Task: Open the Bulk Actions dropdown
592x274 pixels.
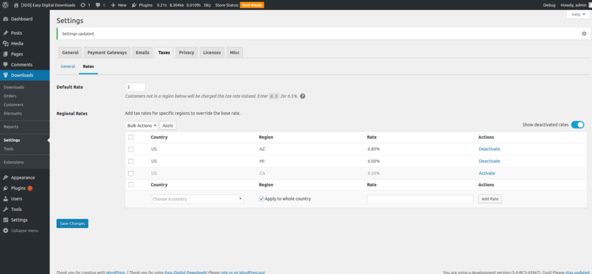Action: tap(142, 125)
